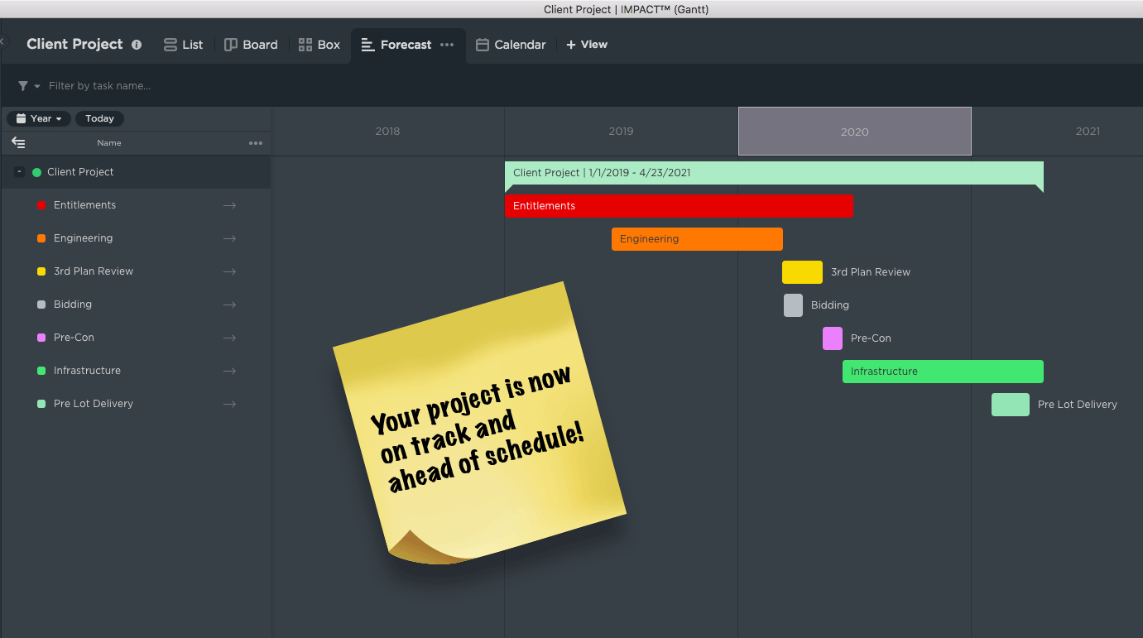Select the 2020 year header in timeline
This screenshot has width=1143, height=638.
[854, 132]
